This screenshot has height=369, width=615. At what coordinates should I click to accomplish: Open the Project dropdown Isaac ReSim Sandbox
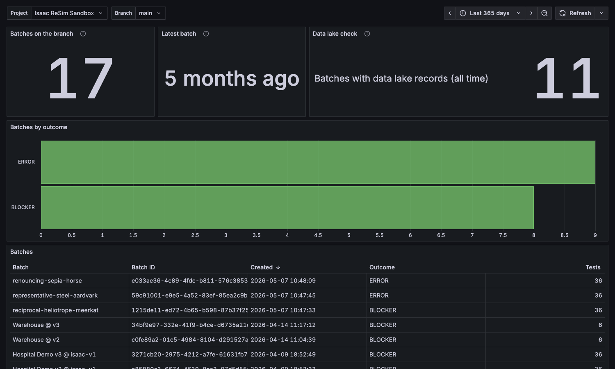tap(69, 13)
